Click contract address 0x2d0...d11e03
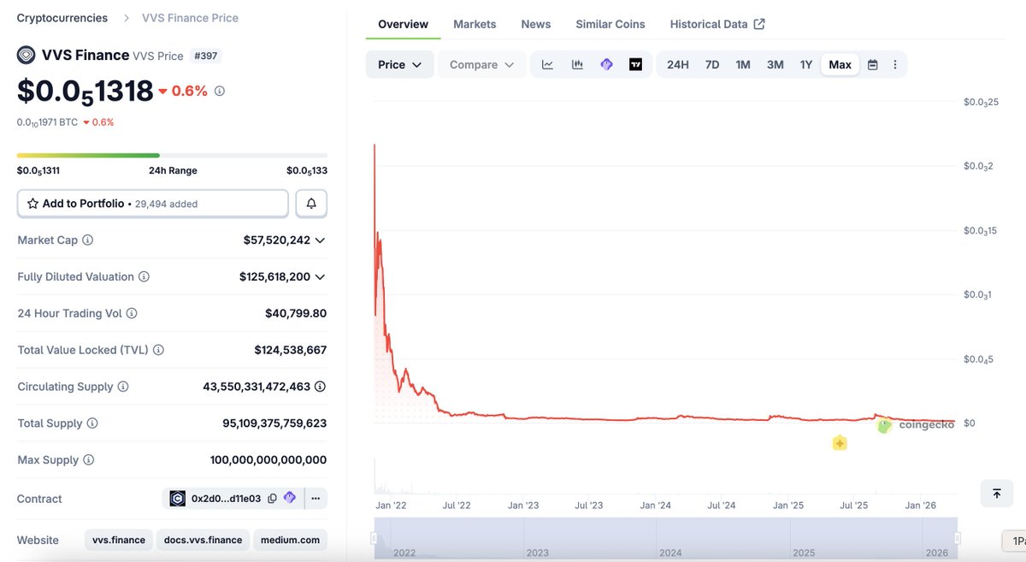 pyautogui.click(x=226, y=499)
